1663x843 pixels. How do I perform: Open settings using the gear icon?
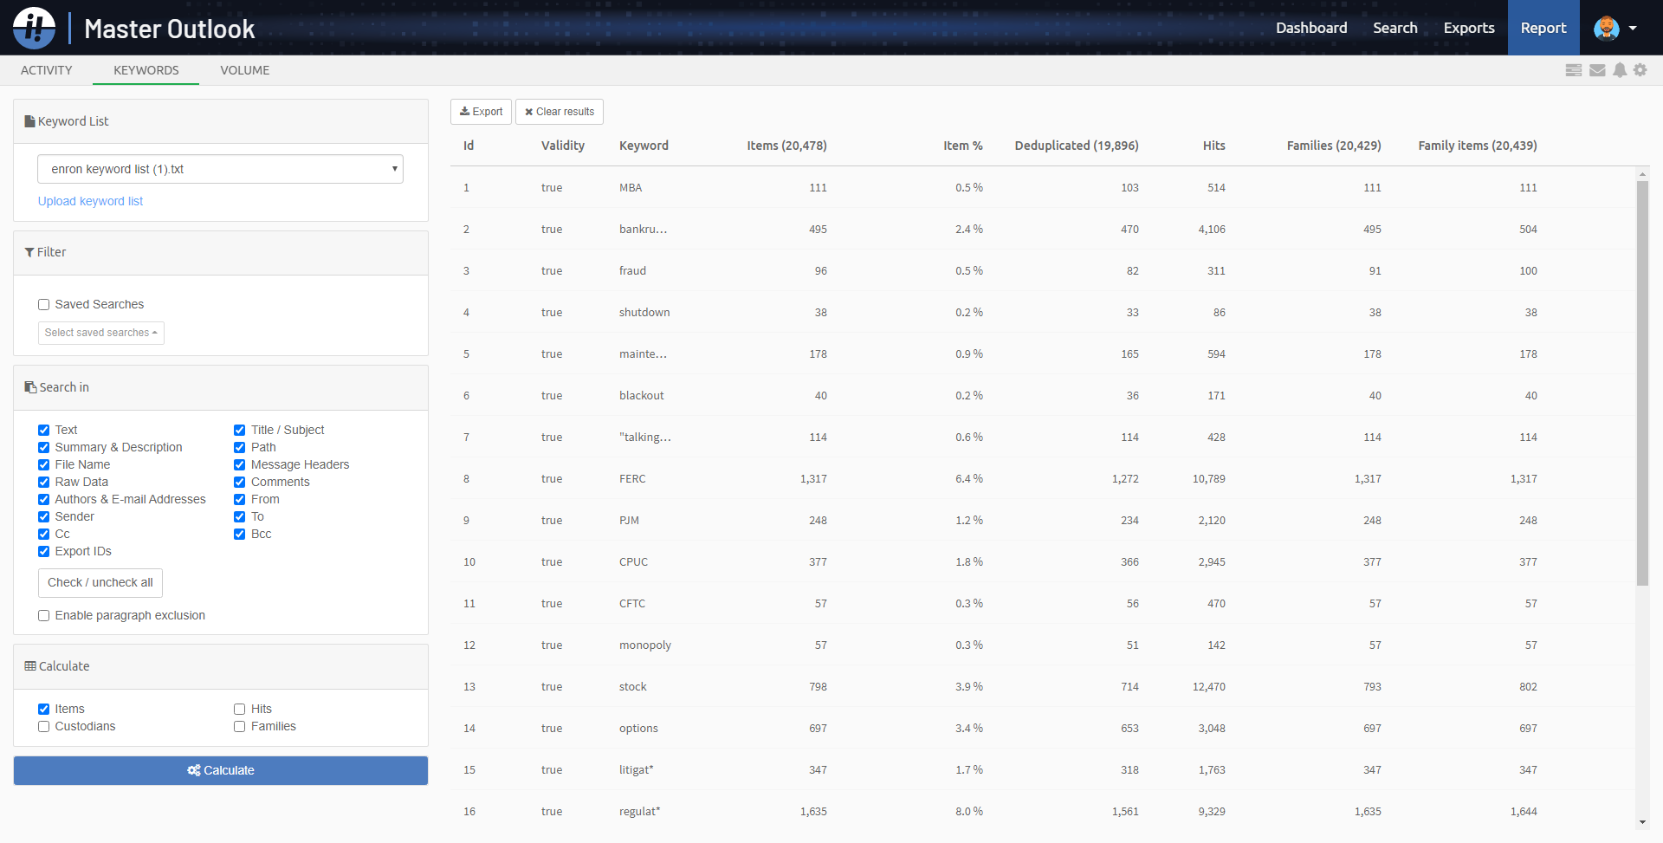(1640, 70)
